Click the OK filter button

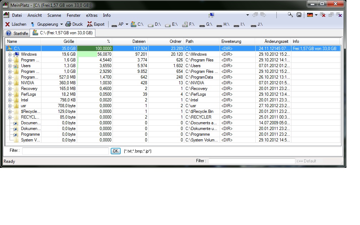(x=115, y=151)
